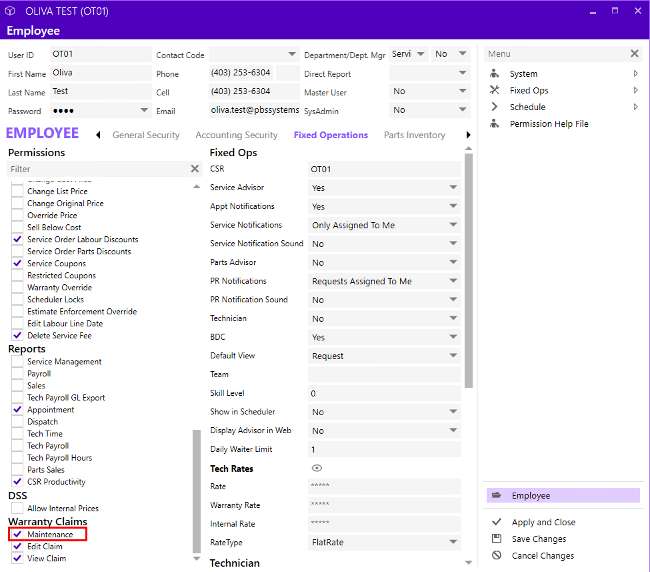Click the Fixed Ops panel scrollbar thumb

coord(469,270)
